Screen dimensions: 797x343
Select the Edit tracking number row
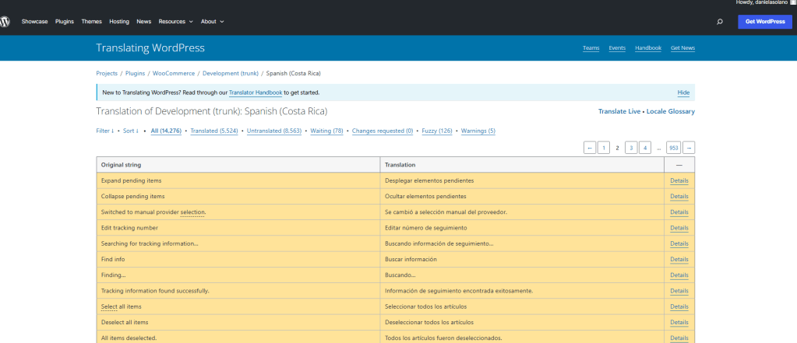click(x=238, y=228)
